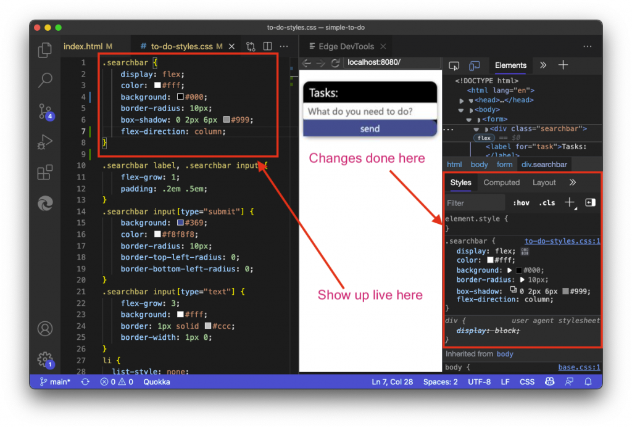
Task: Click the styles Filter input field
Action: 475,203
